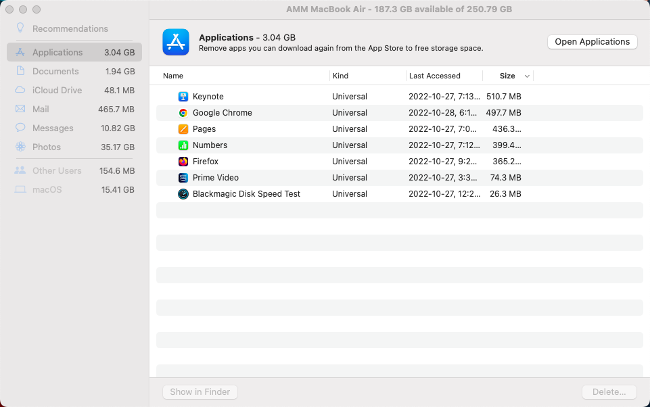Click the 465.7 MB Mail size

[x=116, y=109]
